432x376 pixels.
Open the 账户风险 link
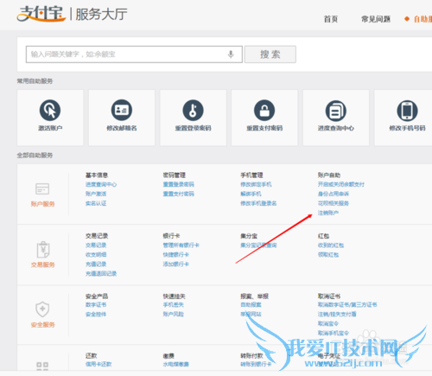coord(174,315)
